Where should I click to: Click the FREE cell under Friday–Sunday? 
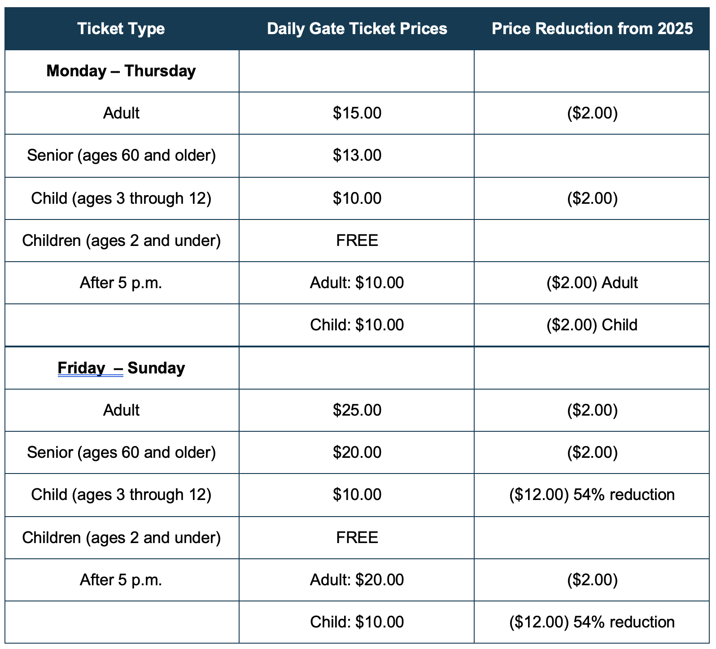(357, 538)
